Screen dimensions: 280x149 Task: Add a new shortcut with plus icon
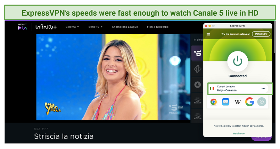[x=262, y=102]
